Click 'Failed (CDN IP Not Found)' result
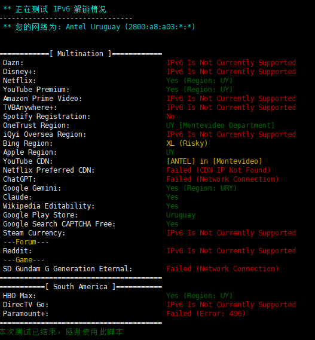The image size is (315, 340). pos(218,170)
